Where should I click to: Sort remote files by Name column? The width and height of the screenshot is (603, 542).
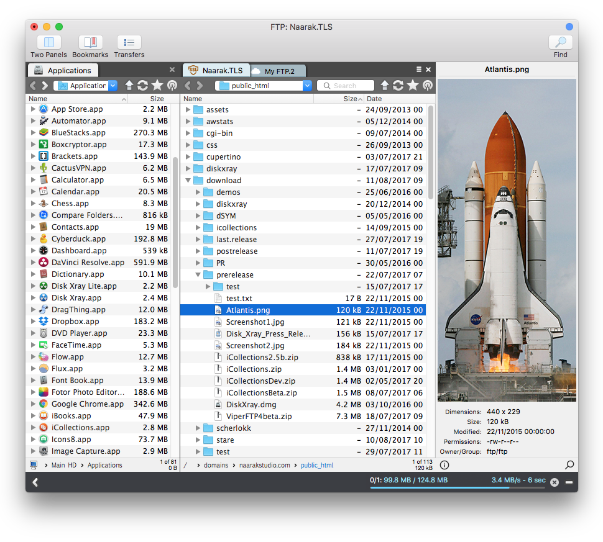247,99
